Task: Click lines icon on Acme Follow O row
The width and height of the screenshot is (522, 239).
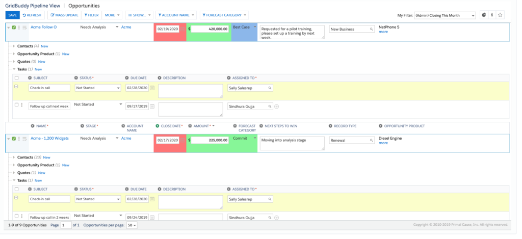Action: [24, 28]
